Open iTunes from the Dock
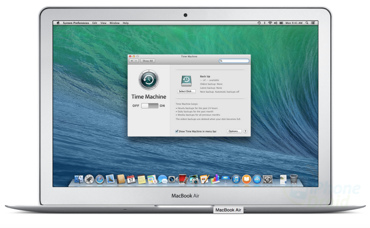Viewport: 370px width, 228px height. [236, 179]
